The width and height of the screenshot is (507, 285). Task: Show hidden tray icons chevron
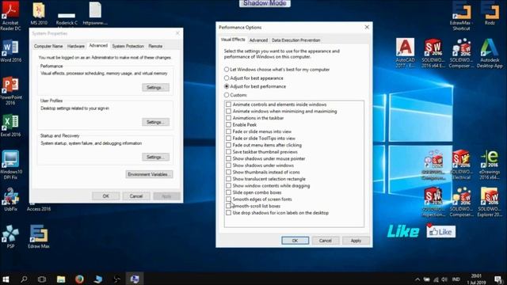point(417,279)
